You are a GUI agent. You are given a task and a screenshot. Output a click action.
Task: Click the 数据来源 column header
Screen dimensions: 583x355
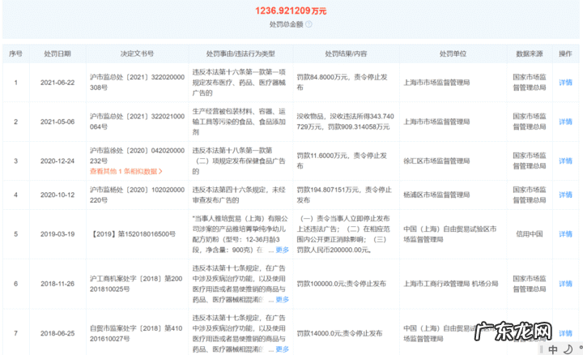coord(530,53)
